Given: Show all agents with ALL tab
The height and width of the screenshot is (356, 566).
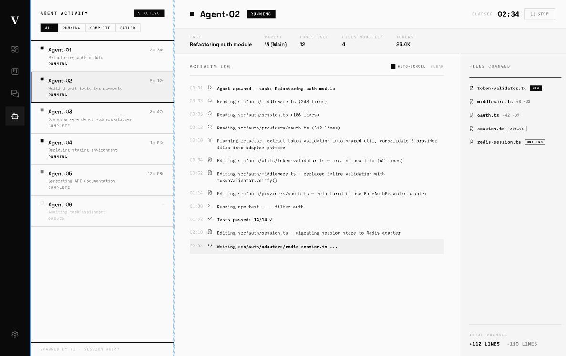Looking at the screenshot, I should click(49, 28).
